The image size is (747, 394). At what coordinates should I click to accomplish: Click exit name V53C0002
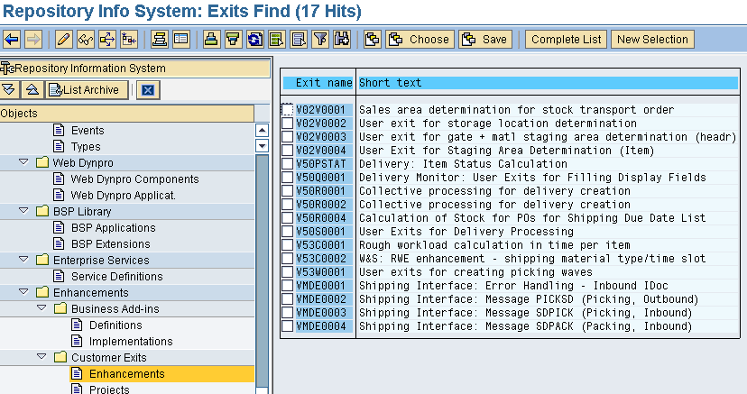click(x=320, y=259)
